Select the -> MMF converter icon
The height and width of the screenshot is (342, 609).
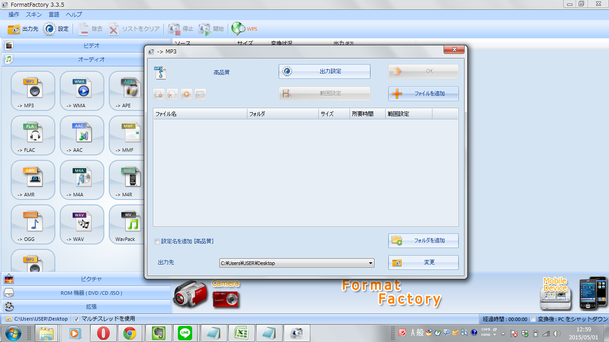127,135
